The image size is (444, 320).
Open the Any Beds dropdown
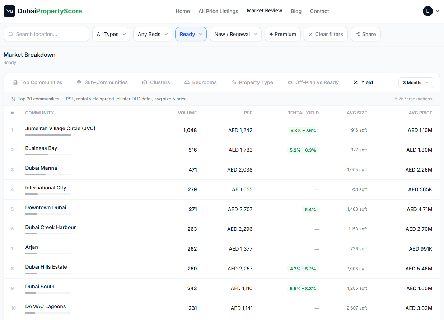(x=153, y=34)
